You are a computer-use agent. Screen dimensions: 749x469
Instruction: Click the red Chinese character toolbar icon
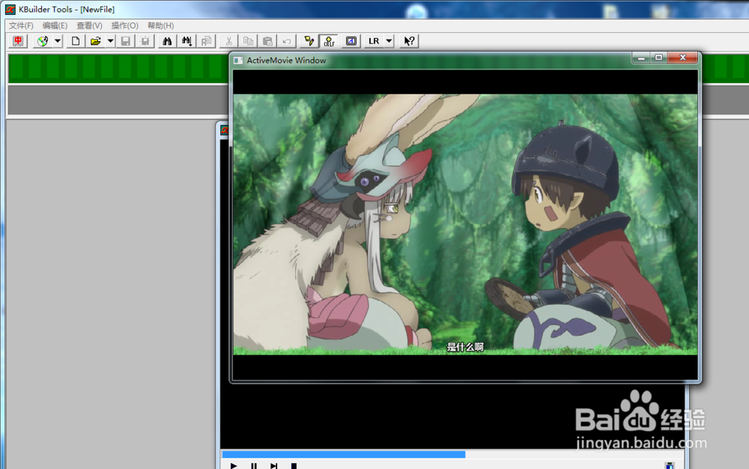(x=18, y=41)
